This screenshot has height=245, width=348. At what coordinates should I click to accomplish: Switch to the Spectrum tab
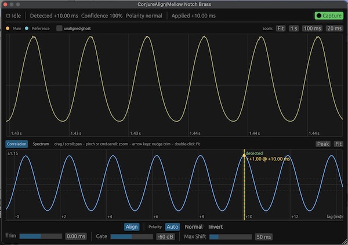pyautogui.click(x=41, y=144)
